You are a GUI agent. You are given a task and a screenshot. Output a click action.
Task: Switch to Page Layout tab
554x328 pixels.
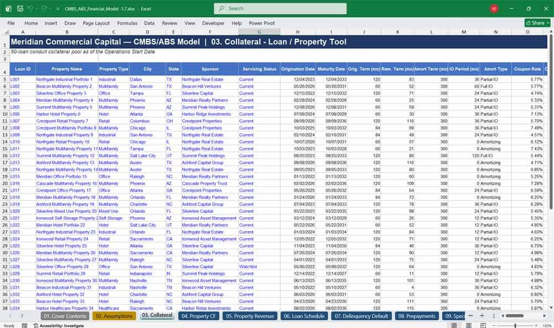[96, 23]
